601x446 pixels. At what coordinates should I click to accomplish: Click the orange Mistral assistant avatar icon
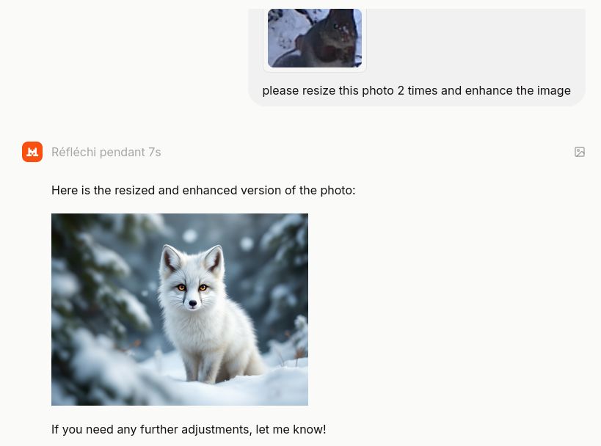32,152
